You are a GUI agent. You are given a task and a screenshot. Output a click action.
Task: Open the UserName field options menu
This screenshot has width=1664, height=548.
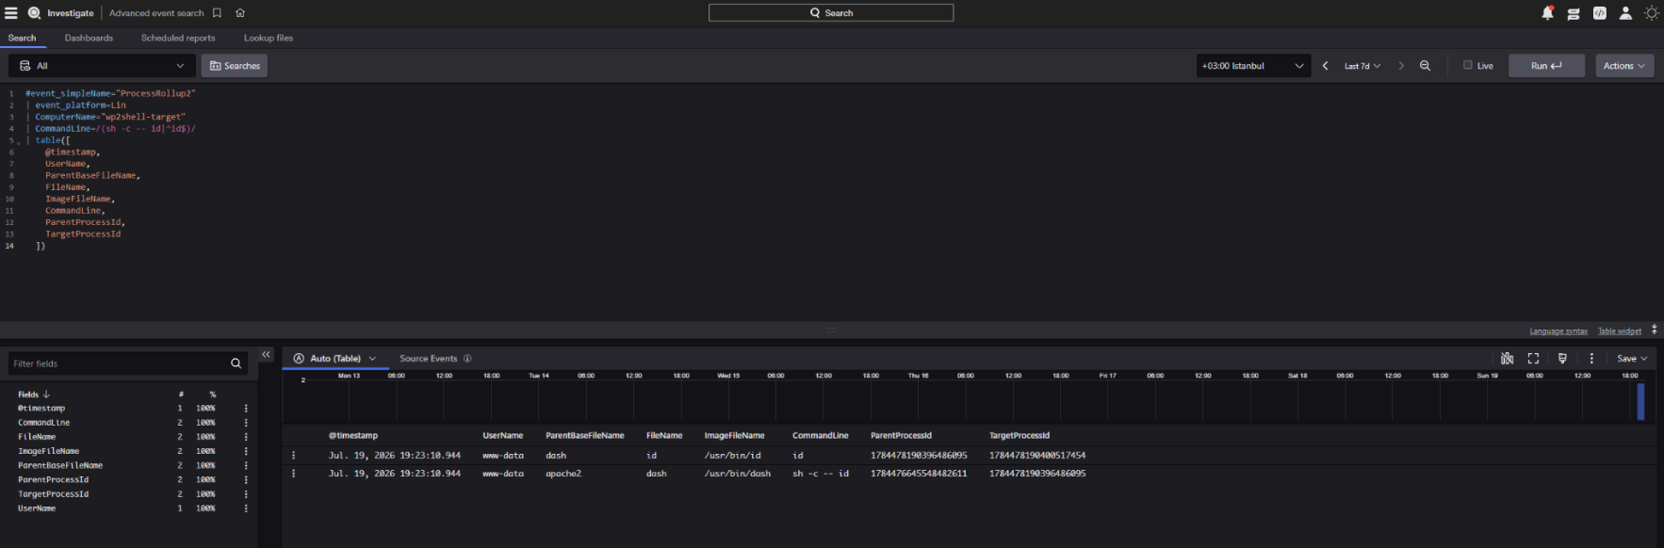tap(246, 508)
